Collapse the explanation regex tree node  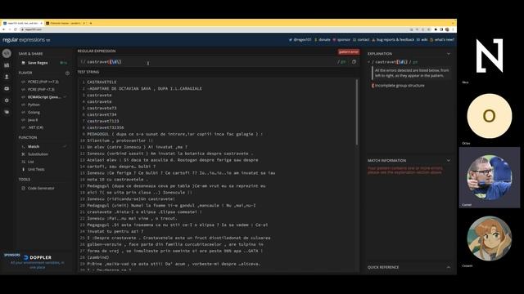click(369, 62)
